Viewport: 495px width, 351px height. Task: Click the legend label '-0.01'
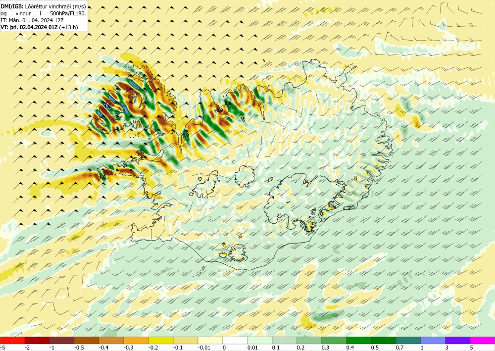point(204,348)
